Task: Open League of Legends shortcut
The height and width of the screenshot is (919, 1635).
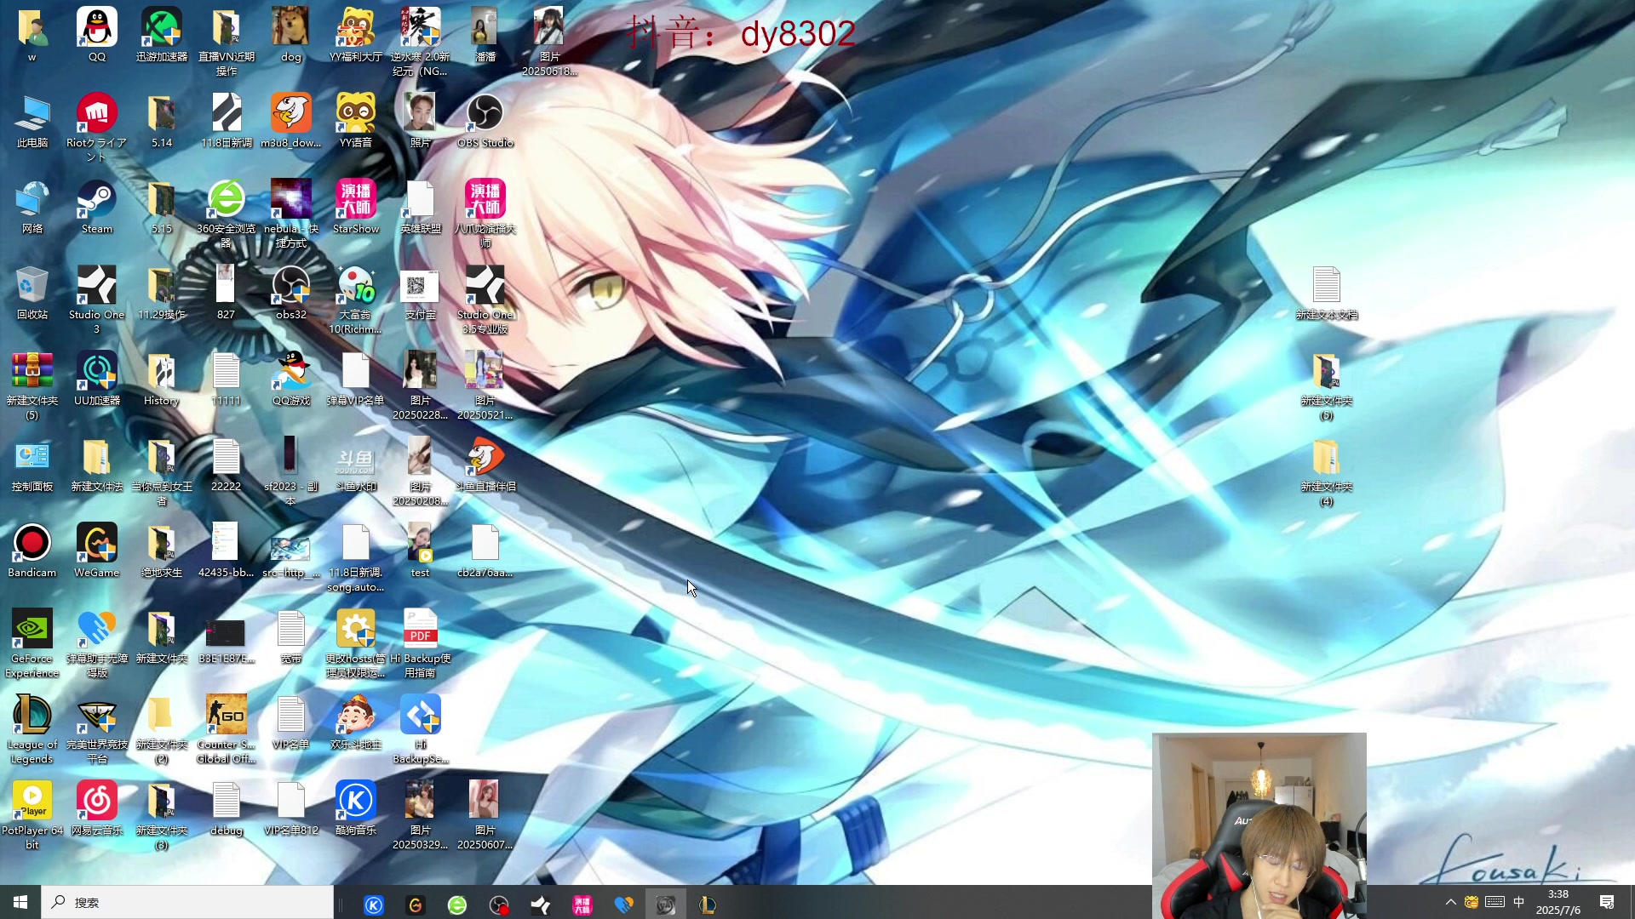Action: click(x=32, y=715)
